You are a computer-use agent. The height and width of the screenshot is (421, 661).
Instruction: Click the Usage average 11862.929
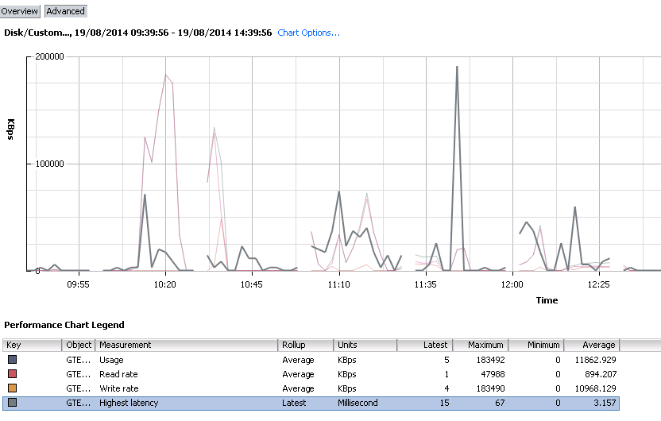[x=595, y=360]
